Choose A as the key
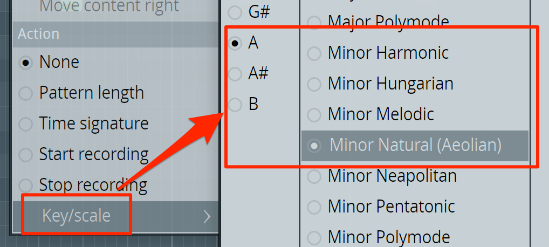Image resolution: width=549 pixels, height=247 pixels. point(261,44)
